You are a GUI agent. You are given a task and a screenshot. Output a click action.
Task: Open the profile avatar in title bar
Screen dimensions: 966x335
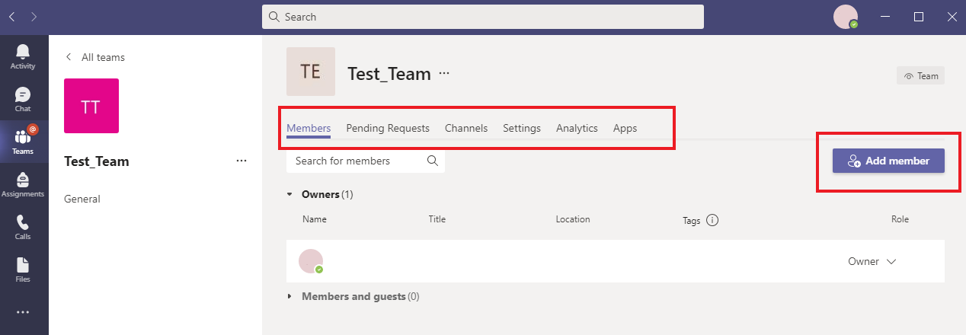pyautogui.click(x=846, y=16)
